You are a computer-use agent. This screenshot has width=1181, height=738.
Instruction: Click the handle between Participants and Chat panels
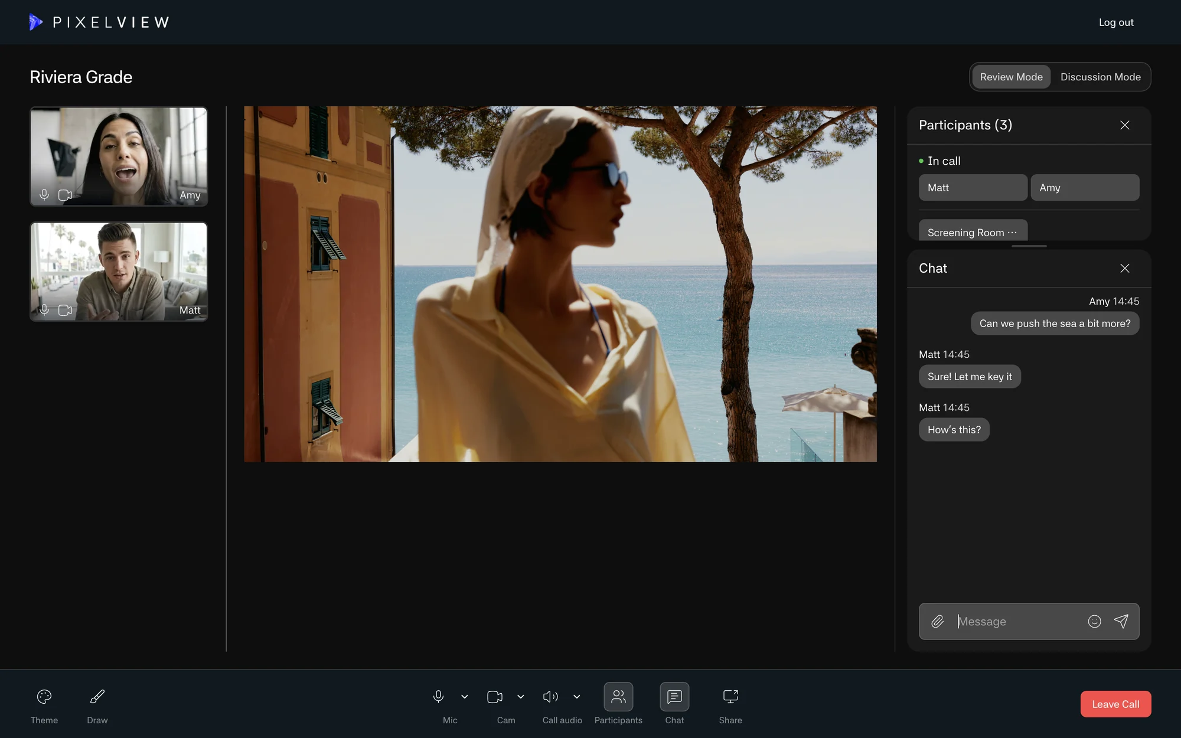pyautogui.click(x=1029, y=246)
